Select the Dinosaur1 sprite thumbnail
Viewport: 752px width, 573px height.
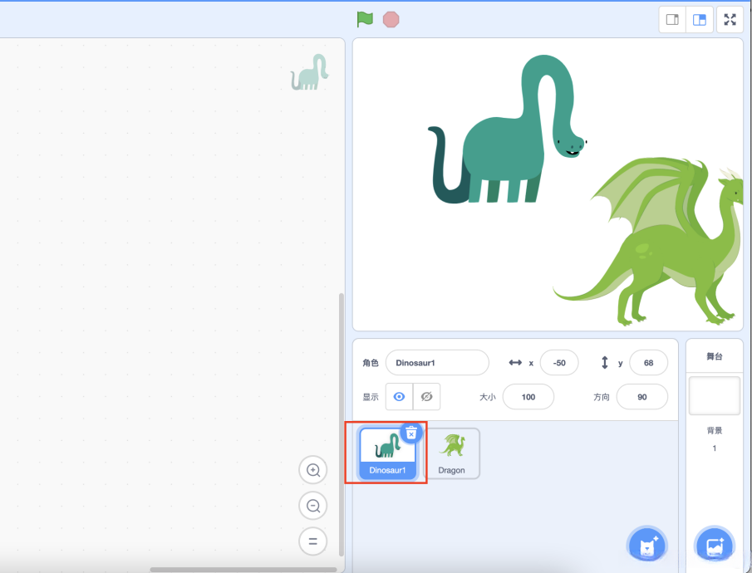386,453
